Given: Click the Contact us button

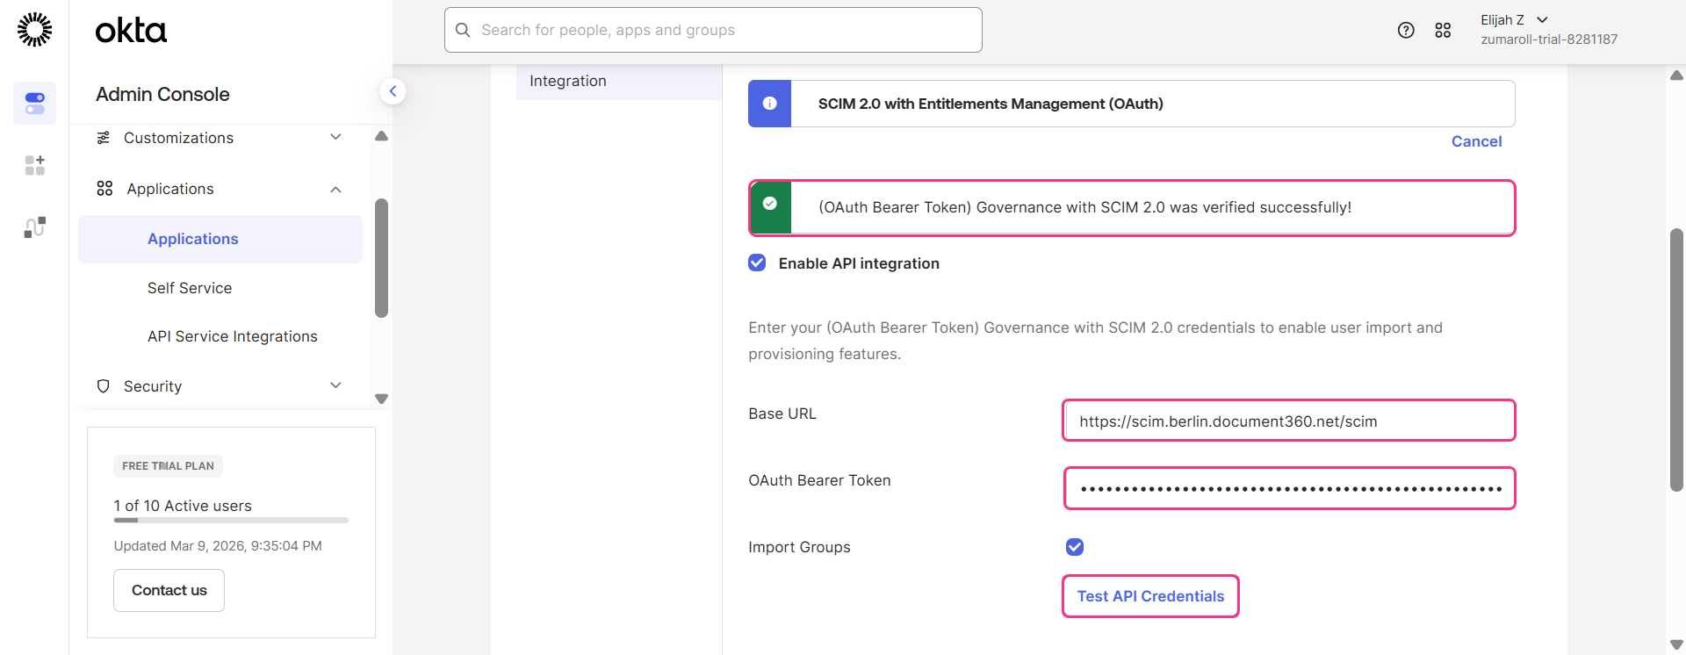Looking at the screenshot, I should point(169,590).
